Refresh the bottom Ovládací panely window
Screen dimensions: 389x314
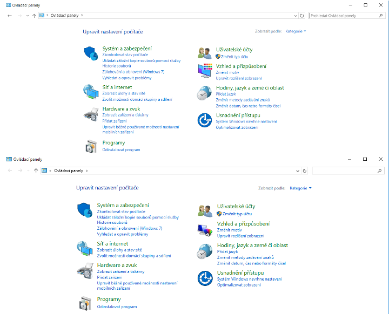pyautogui.click(x=304, y=170)
